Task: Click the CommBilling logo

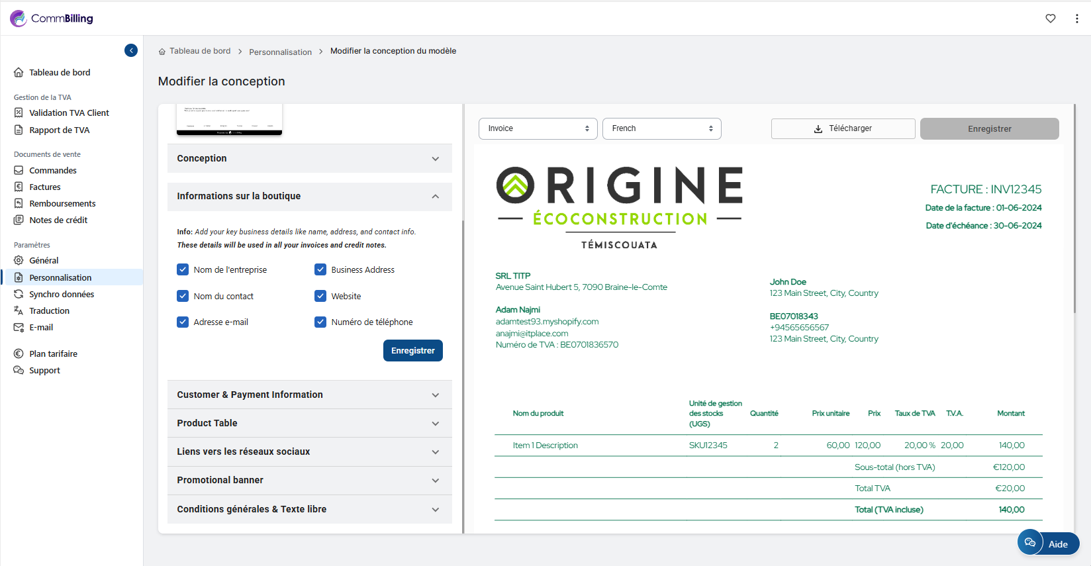Action: (52, 19)
